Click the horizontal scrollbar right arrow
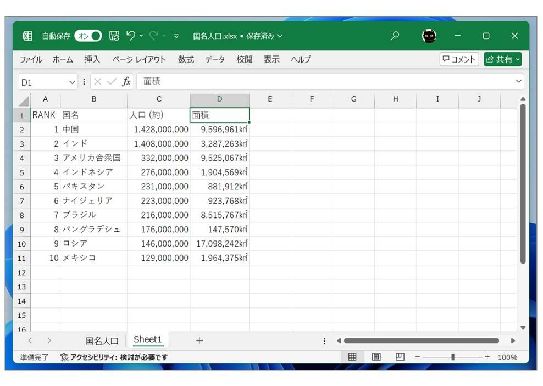 click(513, 340)
